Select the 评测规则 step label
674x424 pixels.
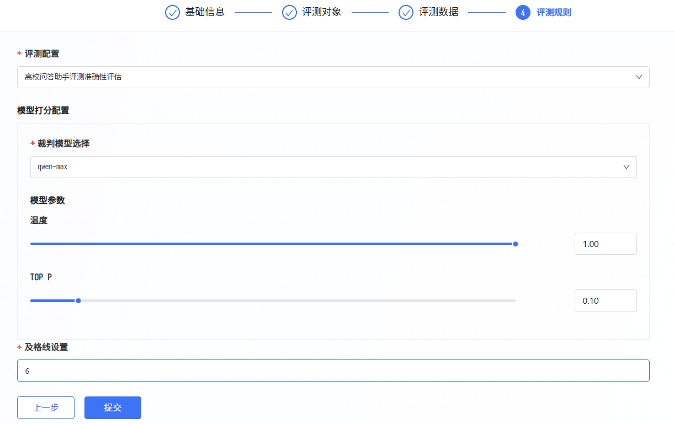(554, 12)
